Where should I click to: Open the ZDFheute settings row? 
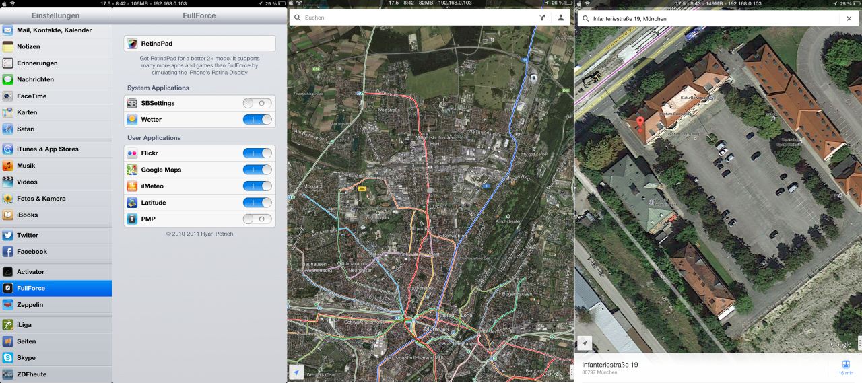coord(56,374)
